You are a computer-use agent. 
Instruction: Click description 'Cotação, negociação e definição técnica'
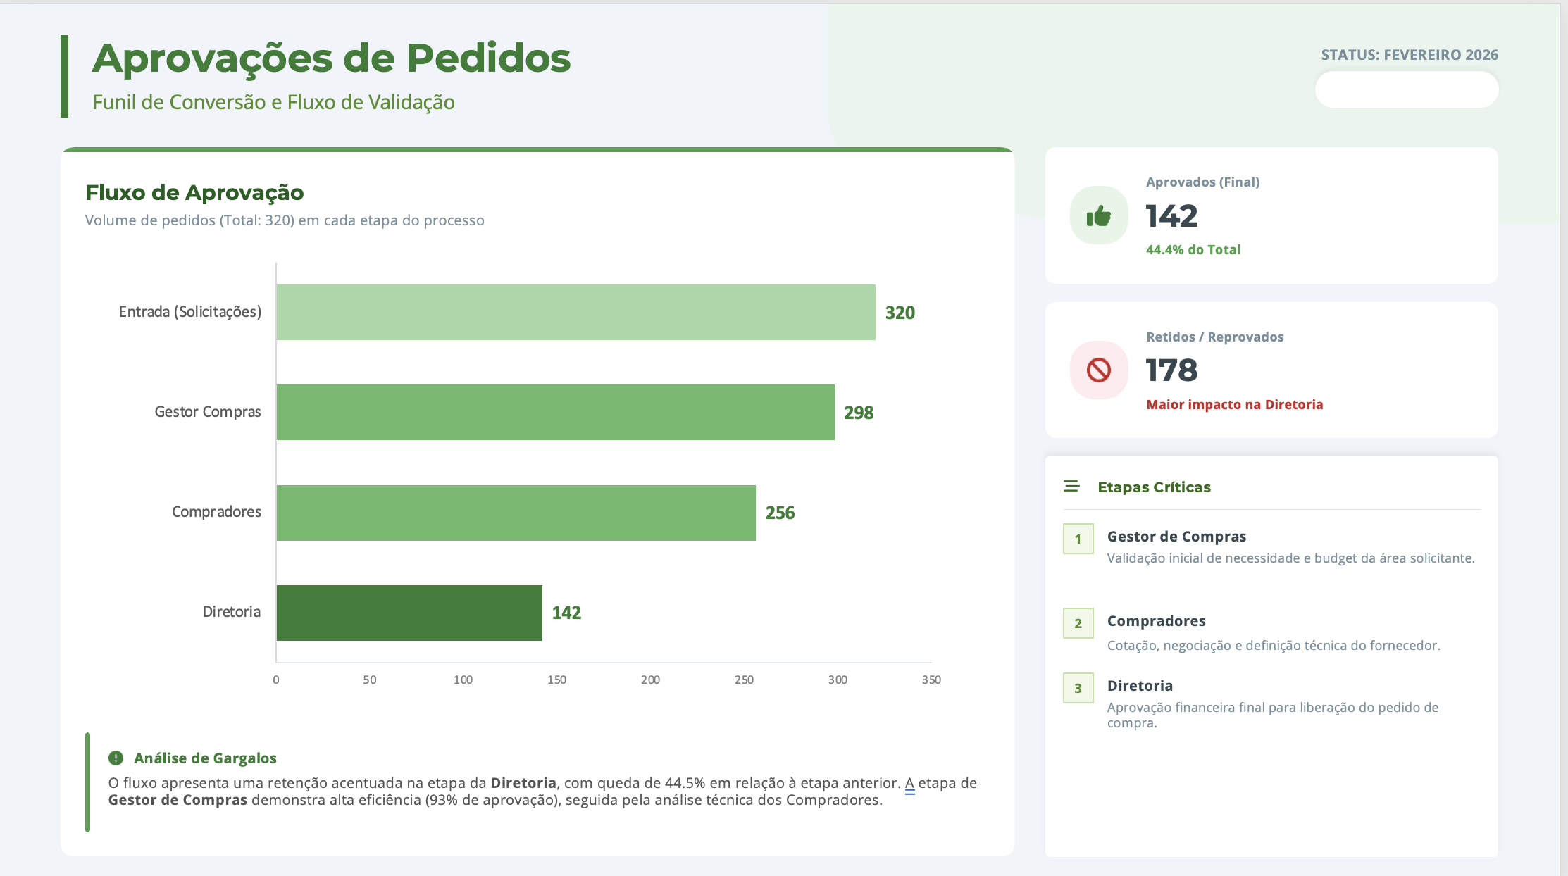tap(1274, 645)
